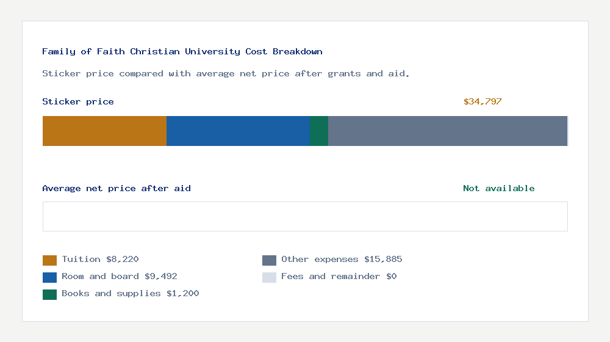Click the orange Tuition legend swatch
The height and width of the screenshot is (342, 610).
tap(50, 260)
